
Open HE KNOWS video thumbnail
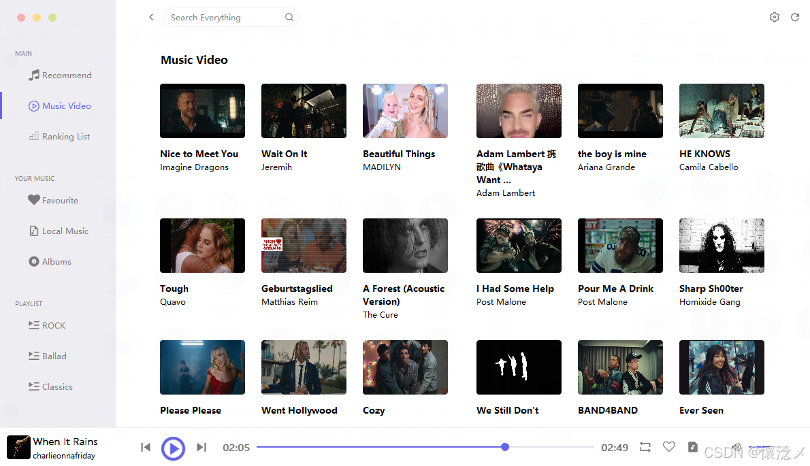(x=722, y=111)
